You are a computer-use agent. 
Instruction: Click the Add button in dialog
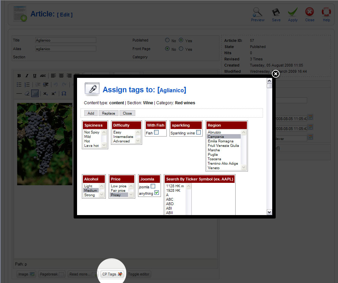[x=91, y=113]
